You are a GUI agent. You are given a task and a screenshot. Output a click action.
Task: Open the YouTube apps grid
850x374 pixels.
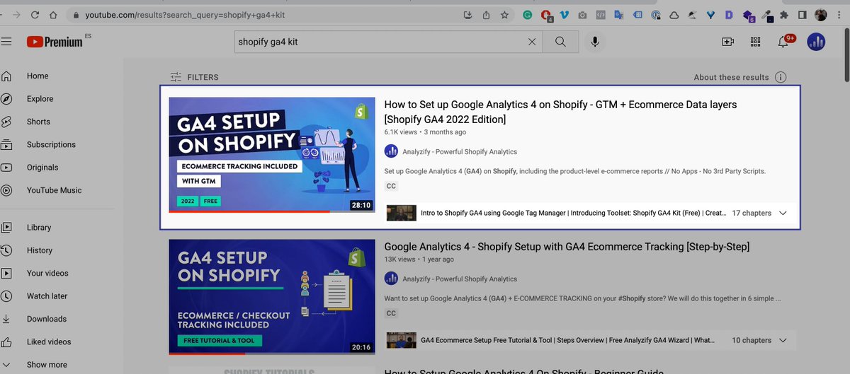pos(755,42)
